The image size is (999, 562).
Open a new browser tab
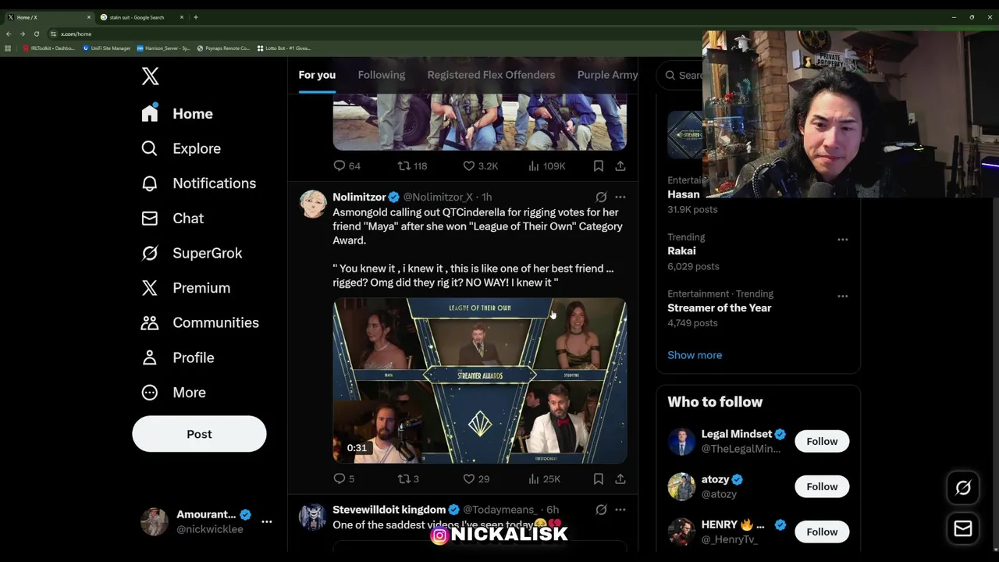pos(196,17)
